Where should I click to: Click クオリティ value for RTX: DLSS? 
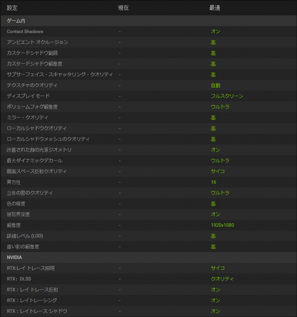(222, 279)
